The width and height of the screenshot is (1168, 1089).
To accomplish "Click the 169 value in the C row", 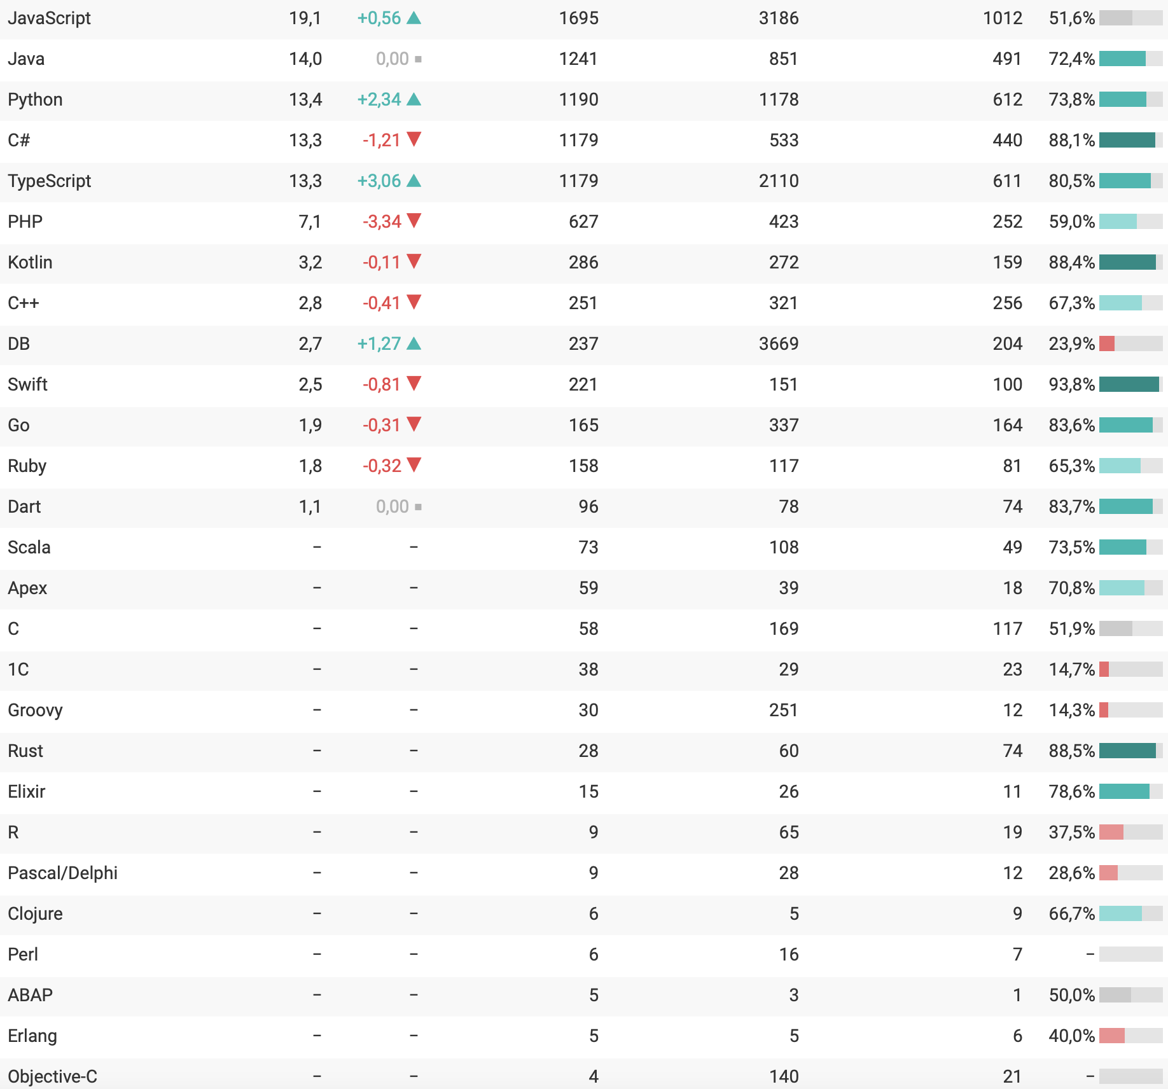I will tap(784, 628).
